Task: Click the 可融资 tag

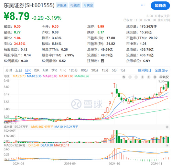Action: [x=75, y=5]
